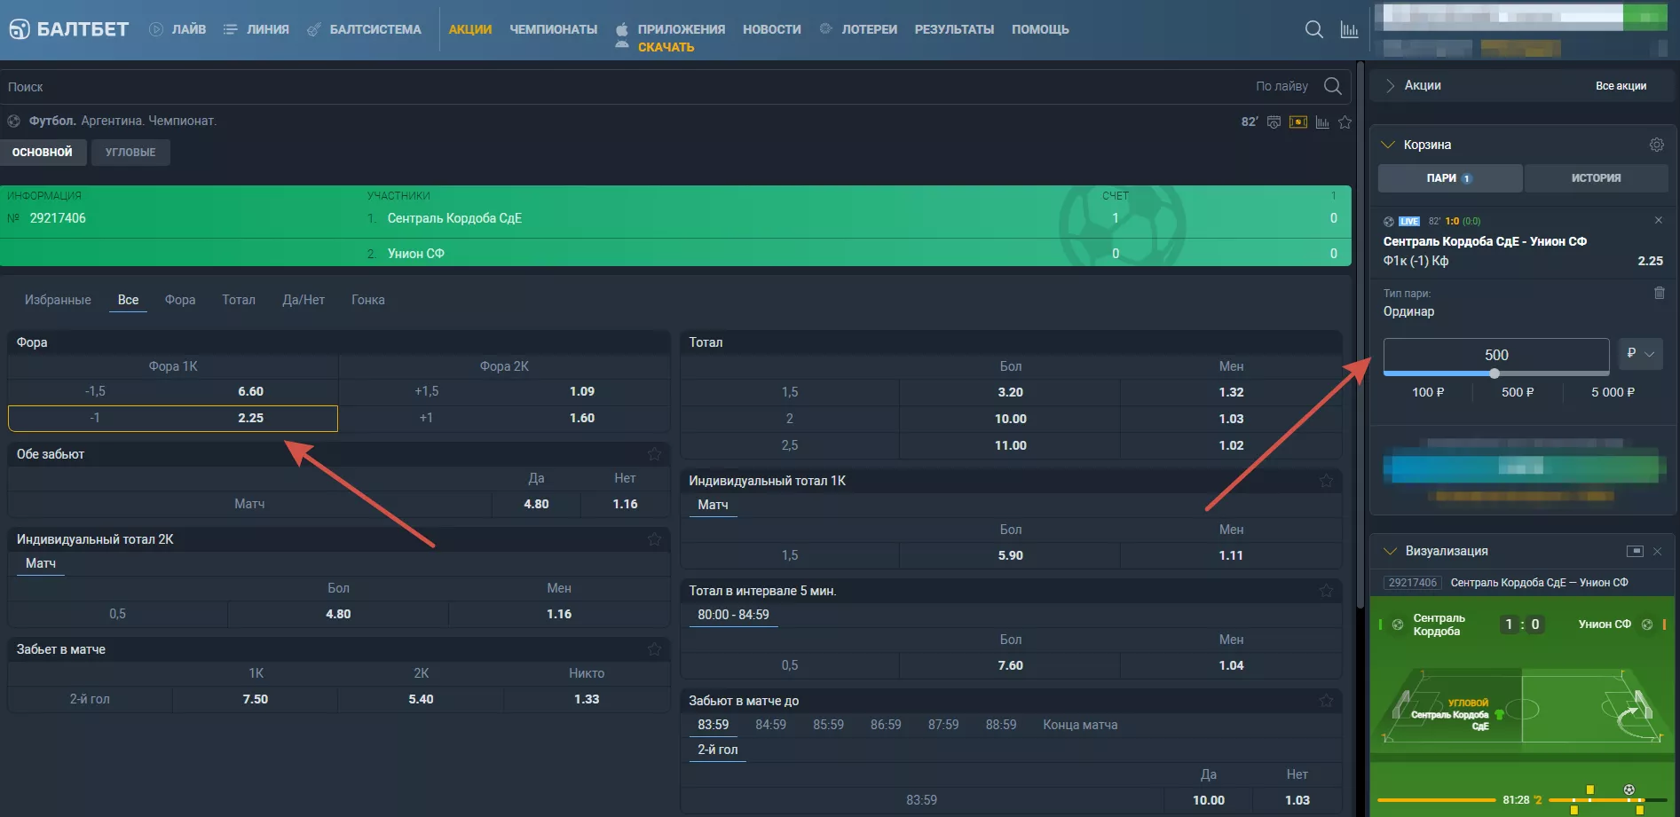
Task: Open match schedule calendar icon
Action: click(x=1274, y=122)
